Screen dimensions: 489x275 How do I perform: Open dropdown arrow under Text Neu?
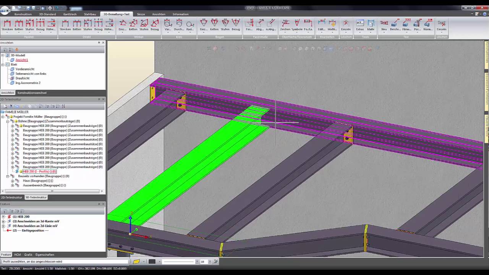[x=384, y=32]
